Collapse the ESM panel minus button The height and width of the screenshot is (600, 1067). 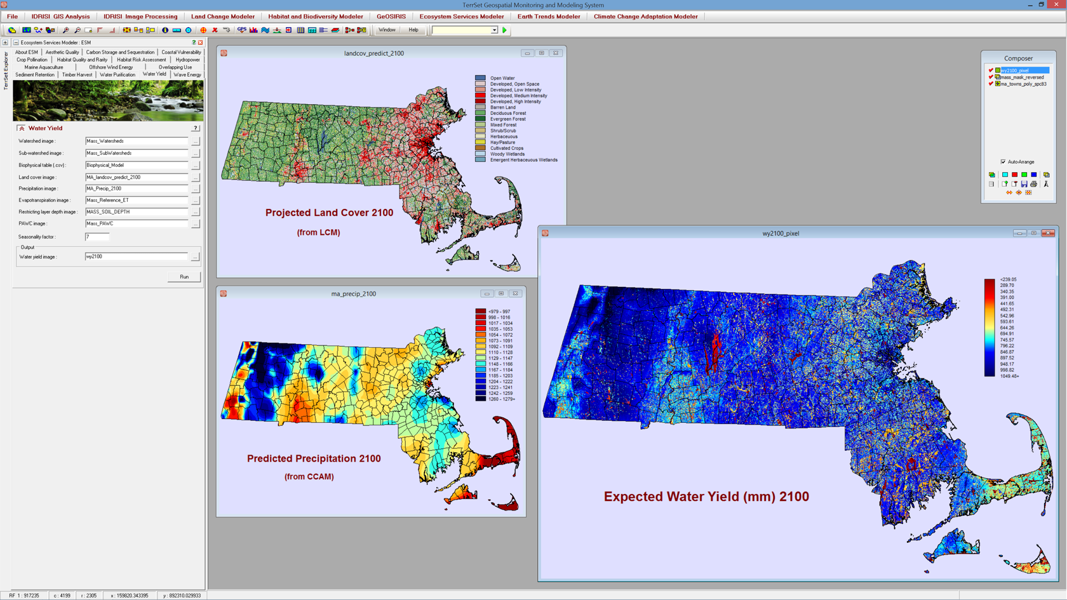[x=16, y=43]
